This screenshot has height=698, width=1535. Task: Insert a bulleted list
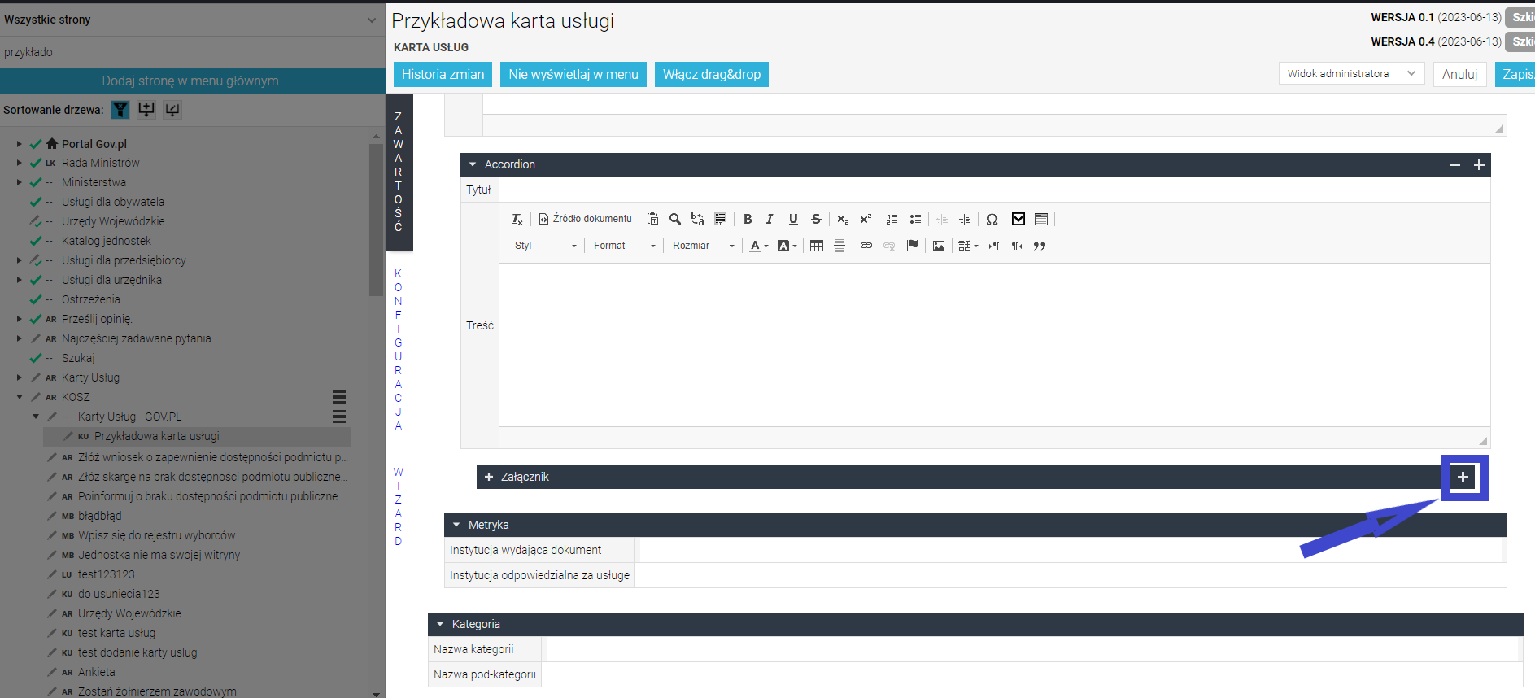click(915, 219)
